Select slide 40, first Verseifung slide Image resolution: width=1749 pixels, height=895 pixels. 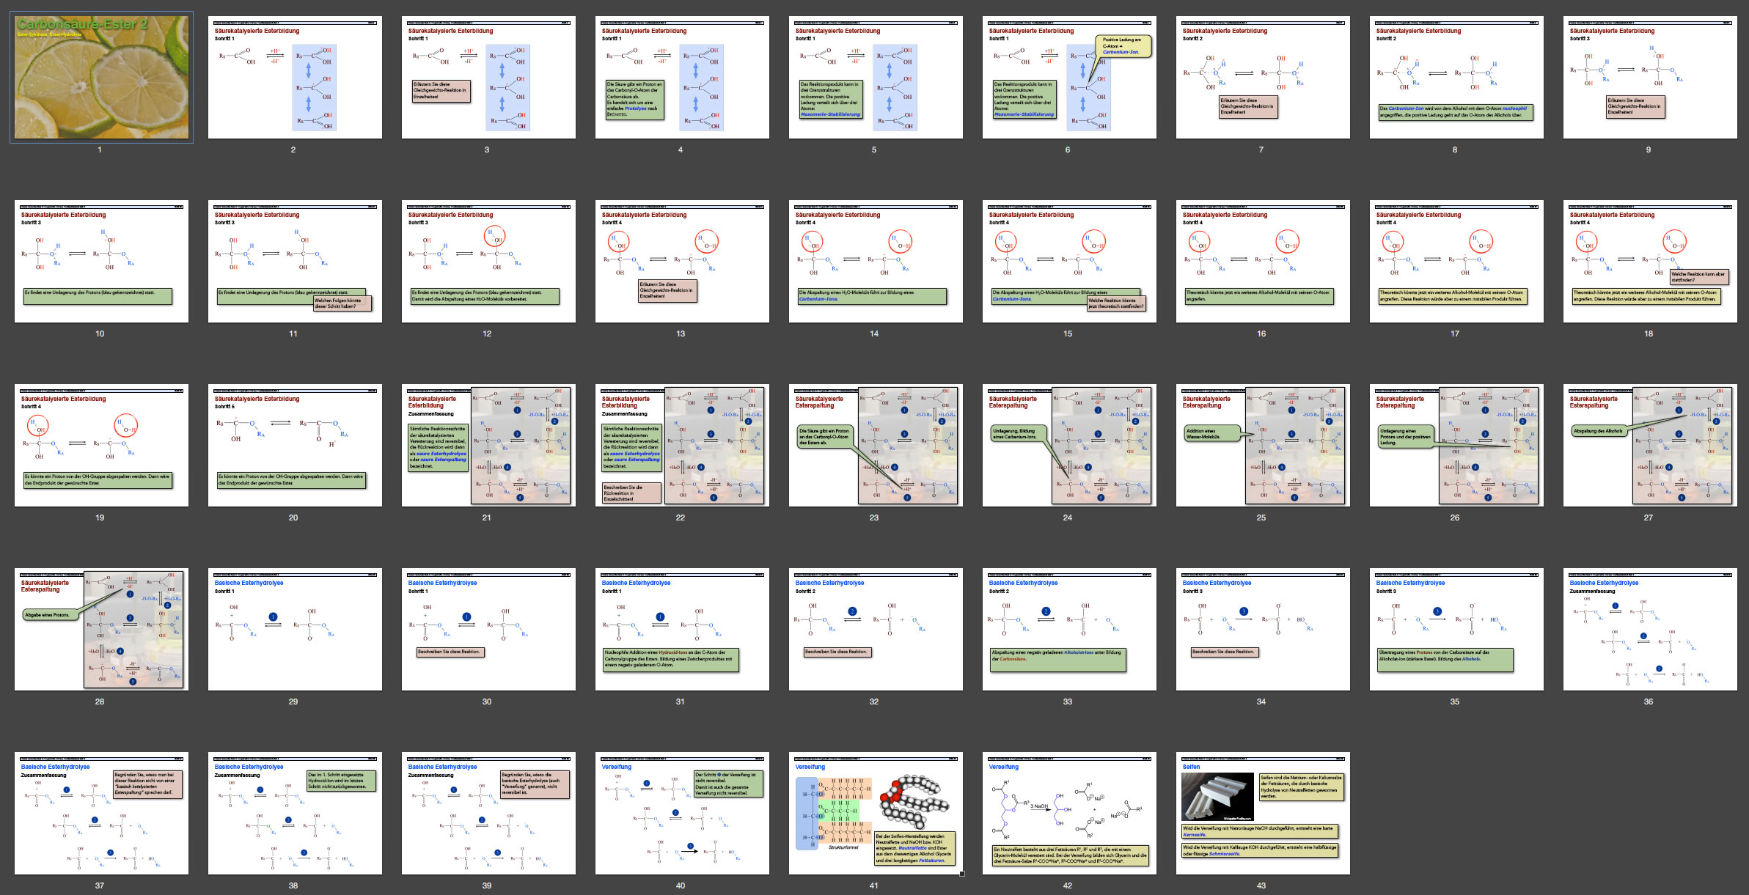pos(682,813)
